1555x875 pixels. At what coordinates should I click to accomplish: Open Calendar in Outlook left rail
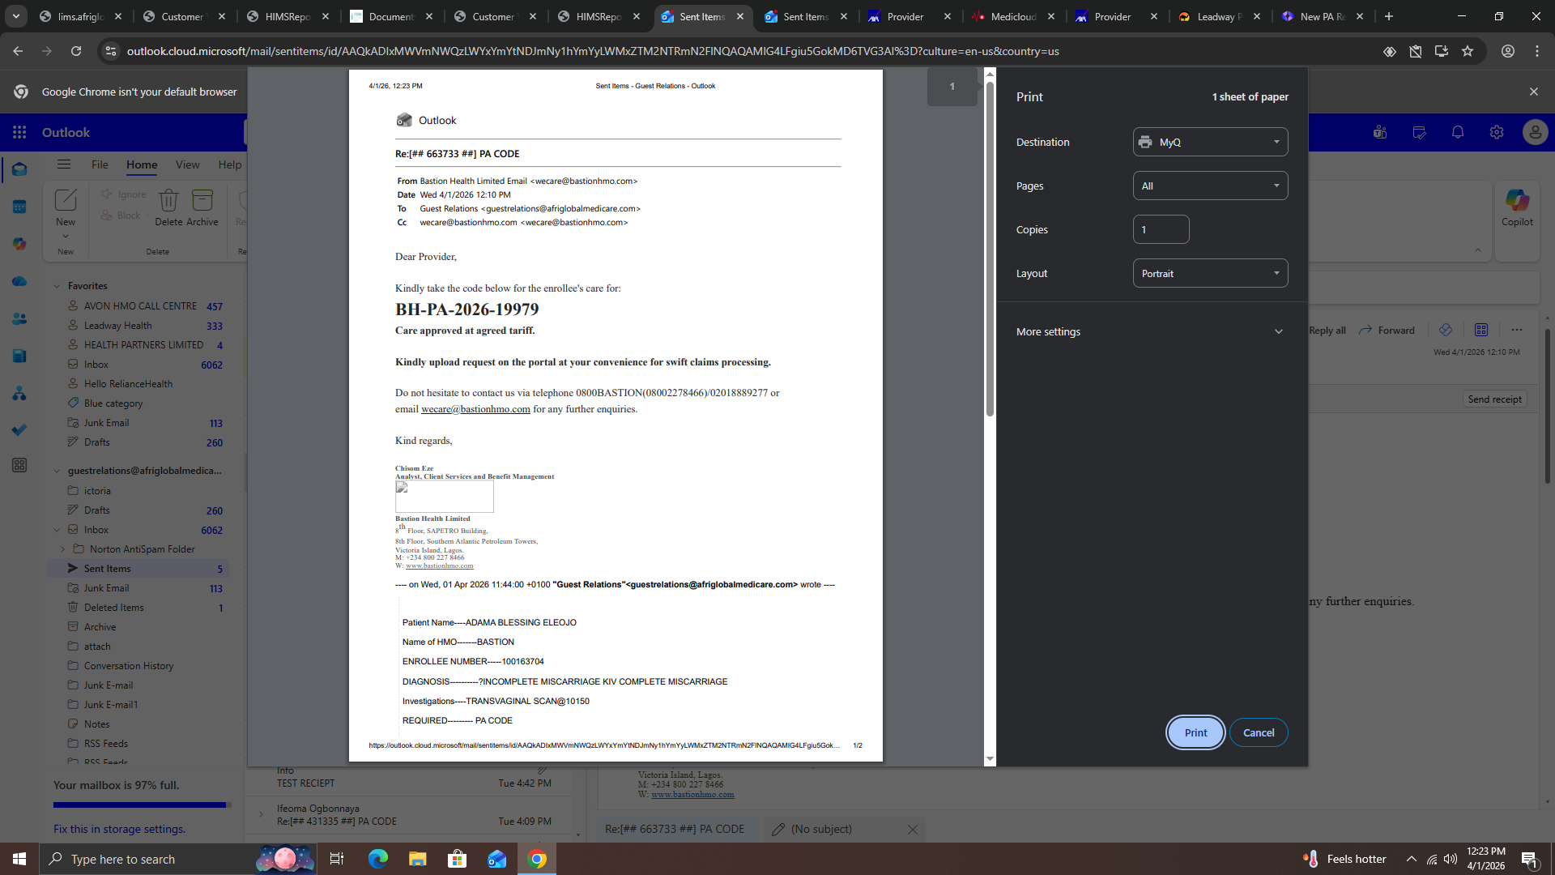(19, 207)
